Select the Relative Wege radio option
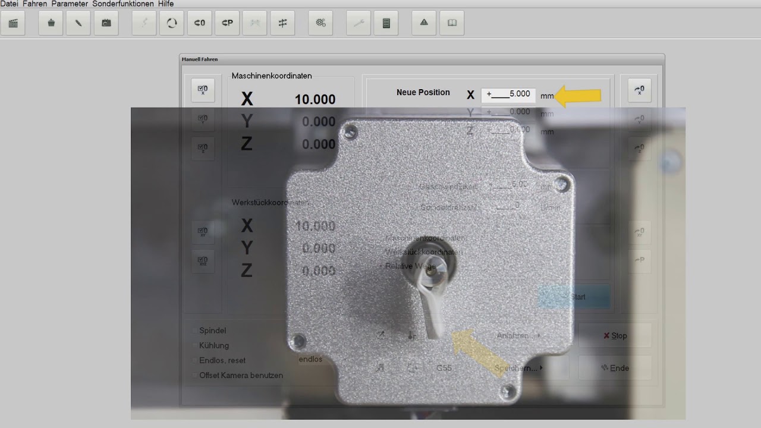 click(381, 266)
